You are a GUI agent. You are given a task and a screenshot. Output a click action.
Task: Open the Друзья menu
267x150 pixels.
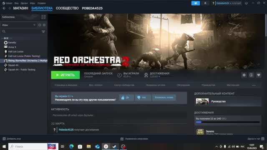tap(24, 3)
